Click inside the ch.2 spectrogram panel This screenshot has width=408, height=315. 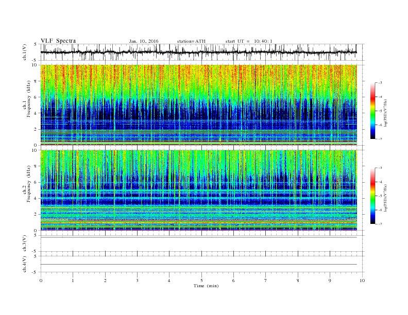pyautogui.click(x=198, y=190)
